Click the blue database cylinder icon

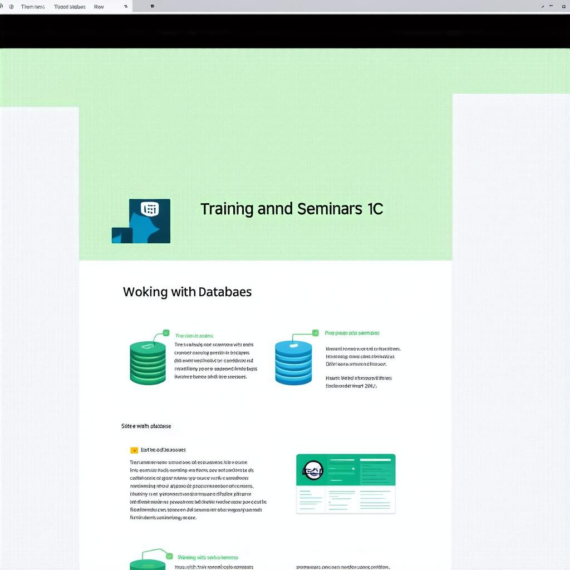293,363
